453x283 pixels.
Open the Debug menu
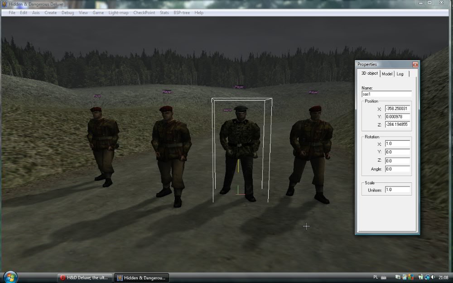pyautogui.click(x=67, y=13)
